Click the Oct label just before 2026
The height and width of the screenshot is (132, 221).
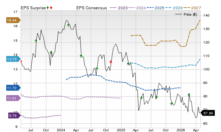(166, 130)
